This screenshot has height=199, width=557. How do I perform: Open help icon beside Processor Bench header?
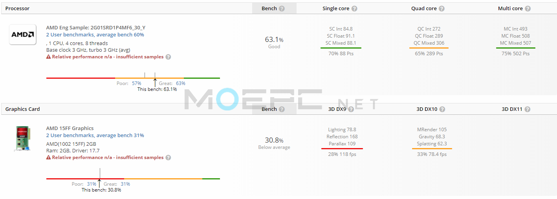coord(282,9)
